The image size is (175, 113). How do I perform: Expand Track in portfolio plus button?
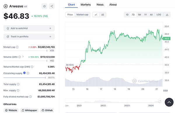click(x=50, y=37)
